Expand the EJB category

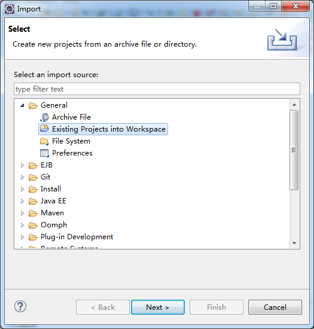[x=22, y=165]
